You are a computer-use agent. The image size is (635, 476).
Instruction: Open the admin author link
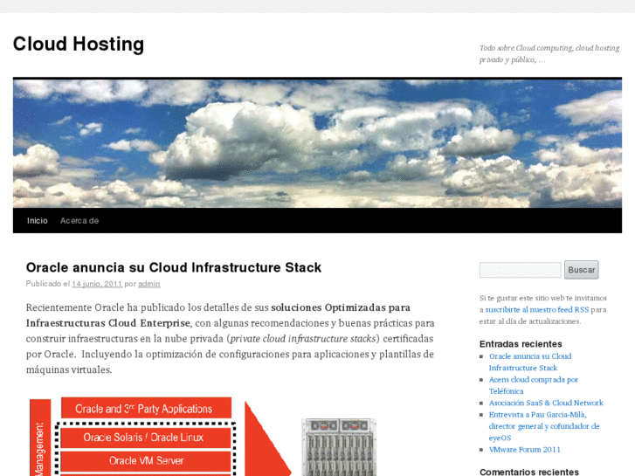[149, 284]
